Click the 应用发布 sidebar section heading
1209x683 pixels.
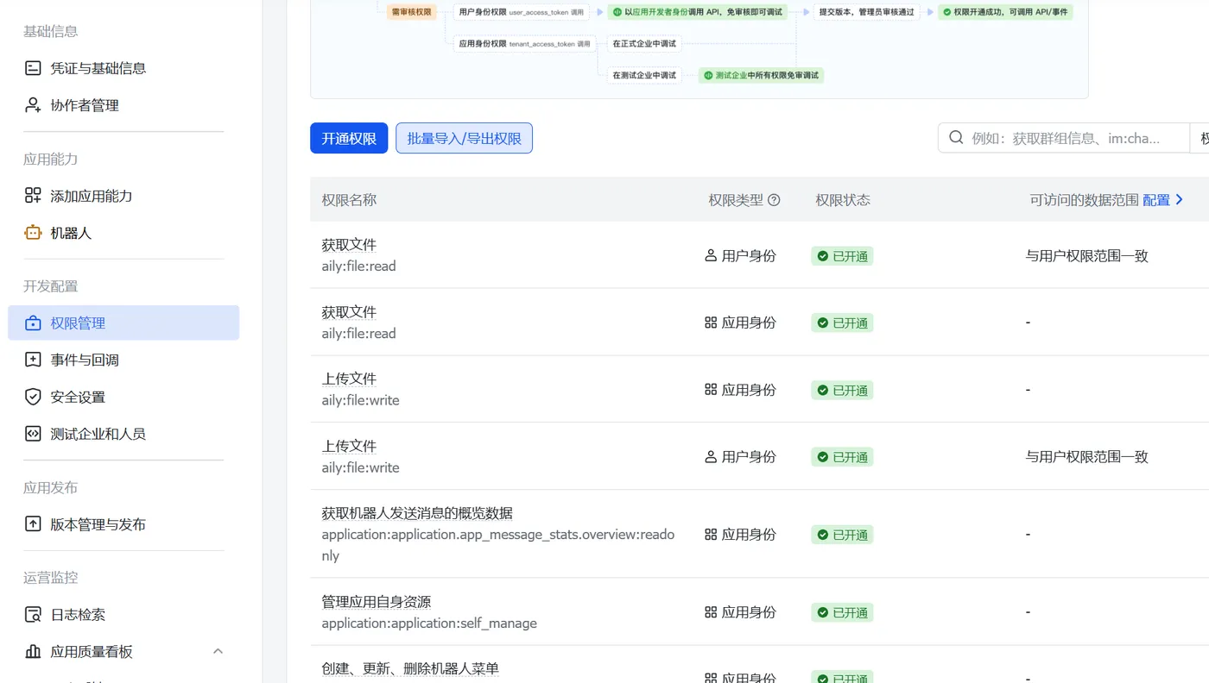tap(50, 488)
